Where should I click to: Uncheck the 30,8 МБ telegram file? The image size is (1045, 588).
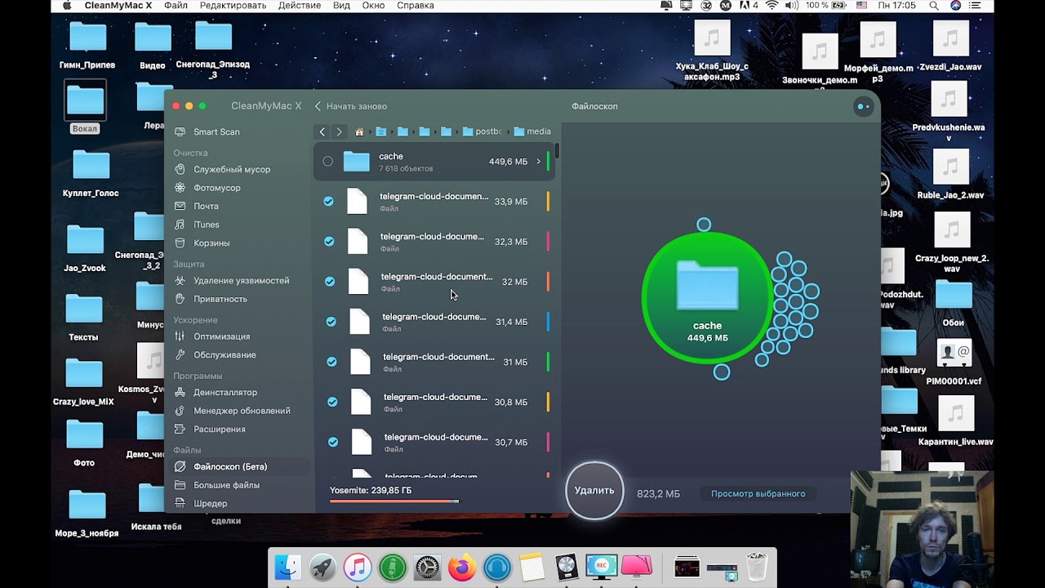[x=332, y=402]
